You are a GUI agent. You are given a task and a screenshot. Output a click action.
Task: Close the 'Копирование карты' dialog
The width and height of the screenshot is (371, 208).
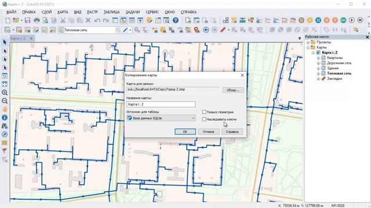242,75
